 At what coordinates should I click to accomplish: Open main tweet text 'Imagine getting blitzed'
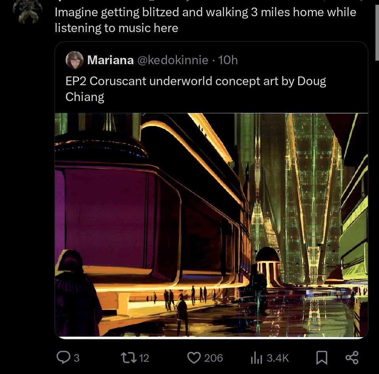pos(205,20)
